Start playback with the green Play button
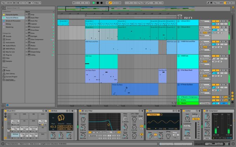The height and width of the screenshot is (147, 236). pos(94,3)
